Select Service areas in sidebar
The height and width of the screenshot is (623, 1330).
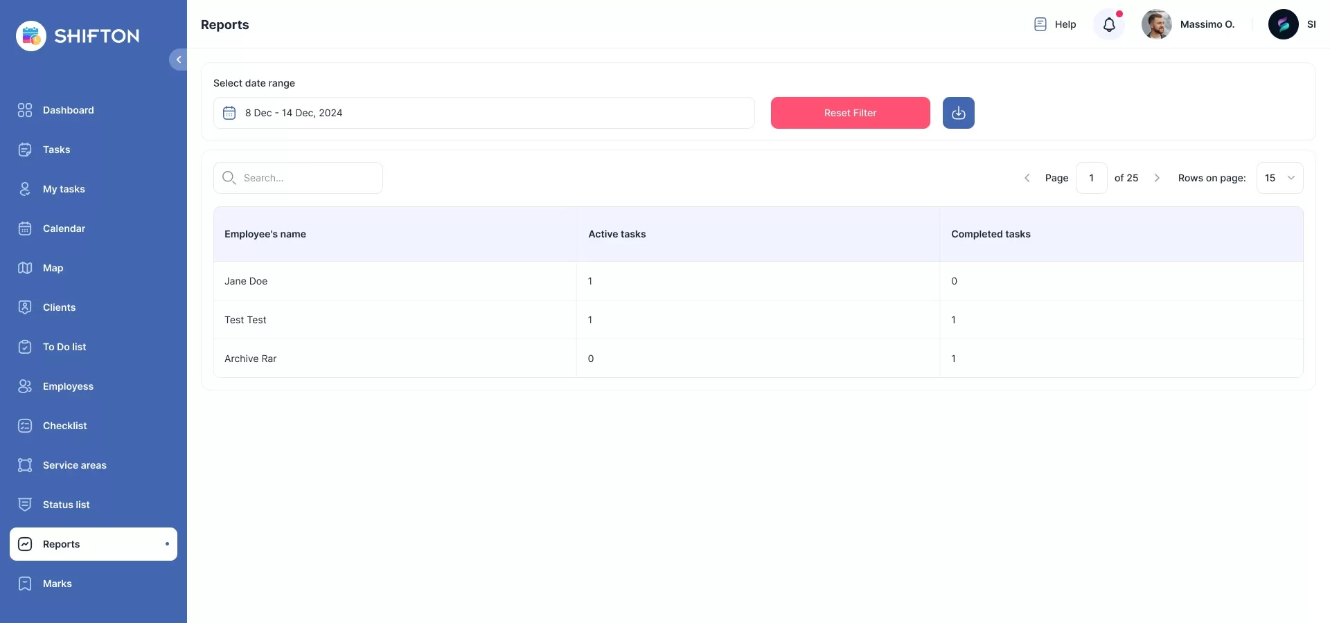point(74,465)
